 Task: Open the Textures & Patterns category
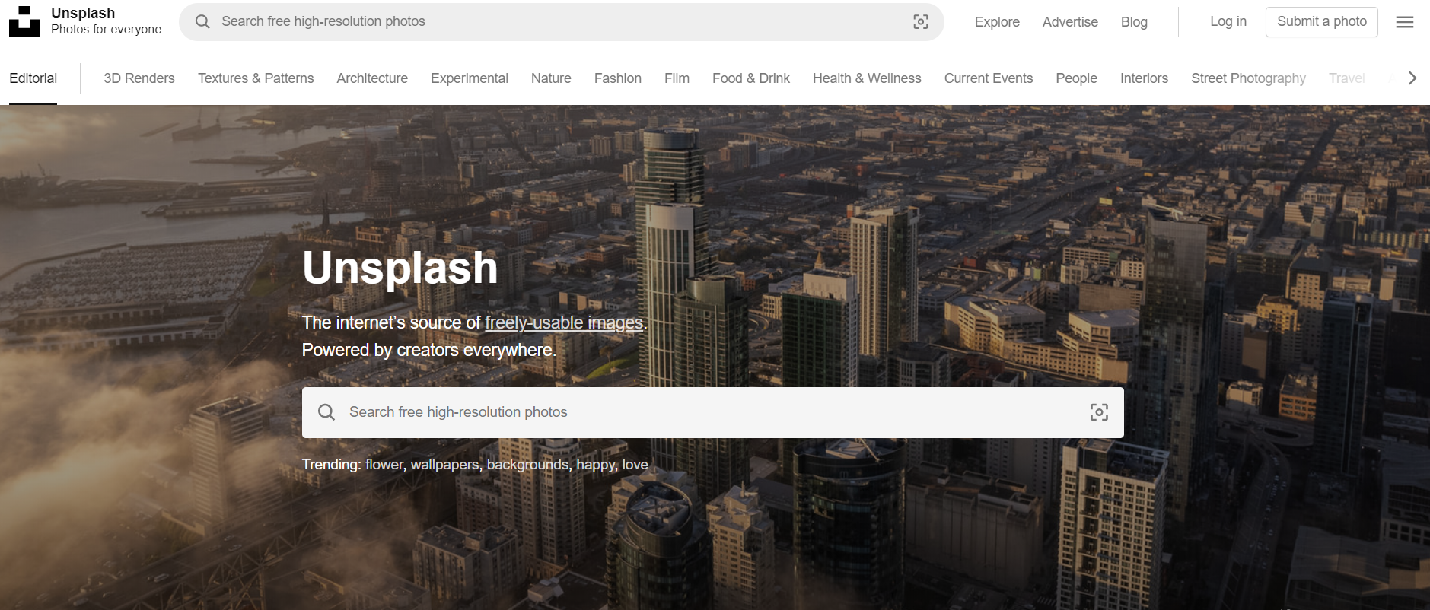[256, 78]
